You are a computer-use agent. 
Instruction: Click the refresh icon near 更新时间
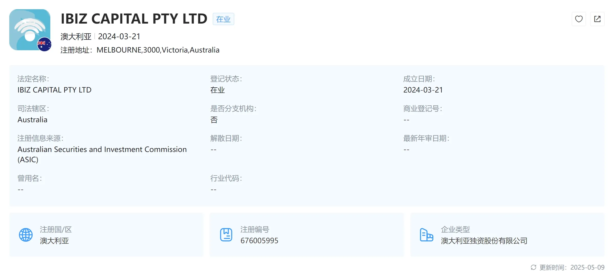pos(533,267)
